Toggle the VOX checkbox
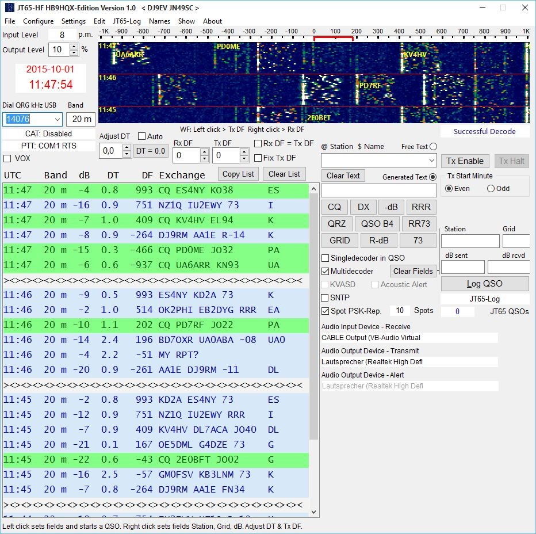This screenshot has height=534, width=536. [7, 158]
